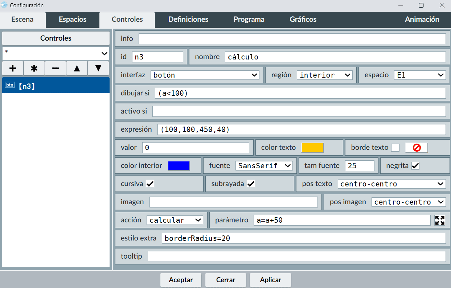Open the interfaz dropdown showing botón
The height and width of the screenshot is (288, 451).
pyautogui.click(x=205, y=75)
